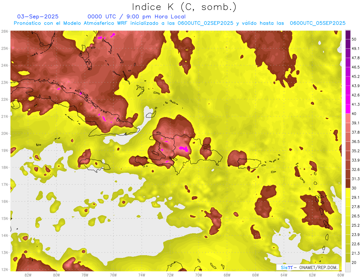Click the 12N latitude axis label

point(4,269)
